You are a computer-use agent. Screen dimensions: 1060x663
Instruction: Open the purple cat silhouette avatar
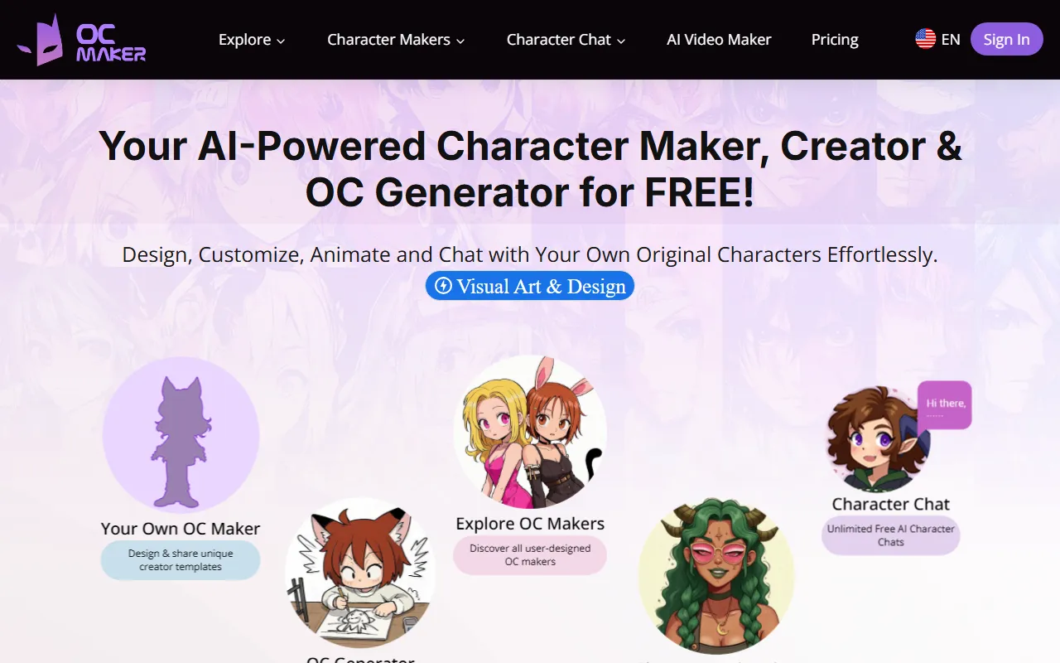point(181,435)
